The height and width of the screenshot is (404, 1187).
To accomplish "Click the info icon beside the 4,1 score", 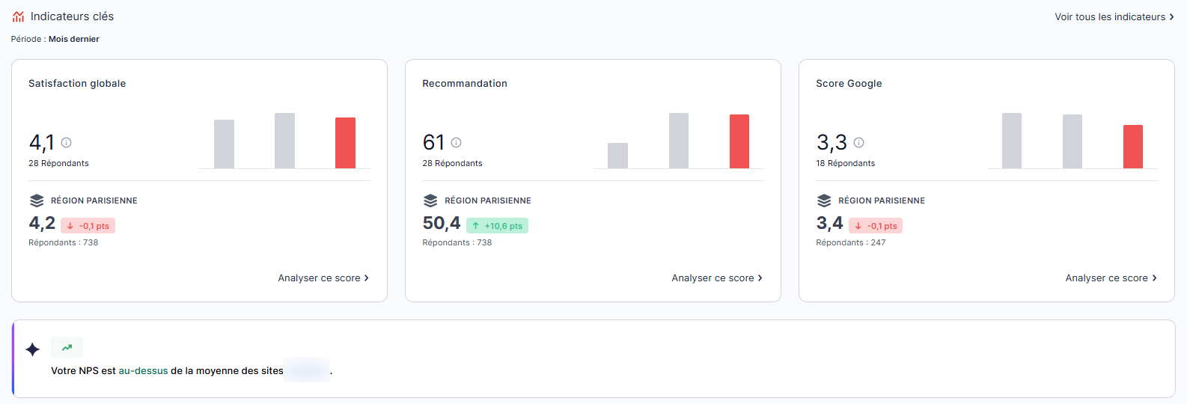I will (67, 142).
